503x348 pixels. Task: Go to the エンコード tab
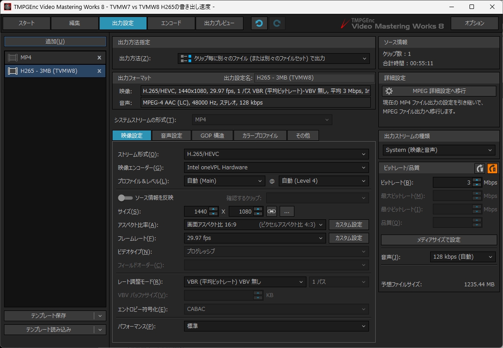pos(171,23)
